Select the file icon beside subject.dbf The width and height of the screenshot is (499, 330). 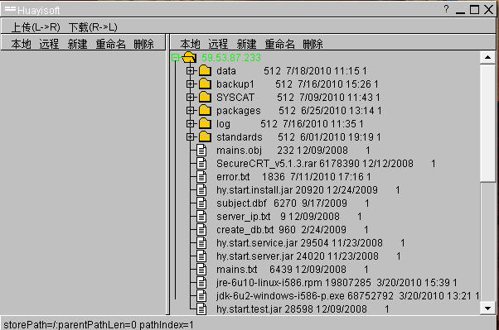(x=201, y=203)
